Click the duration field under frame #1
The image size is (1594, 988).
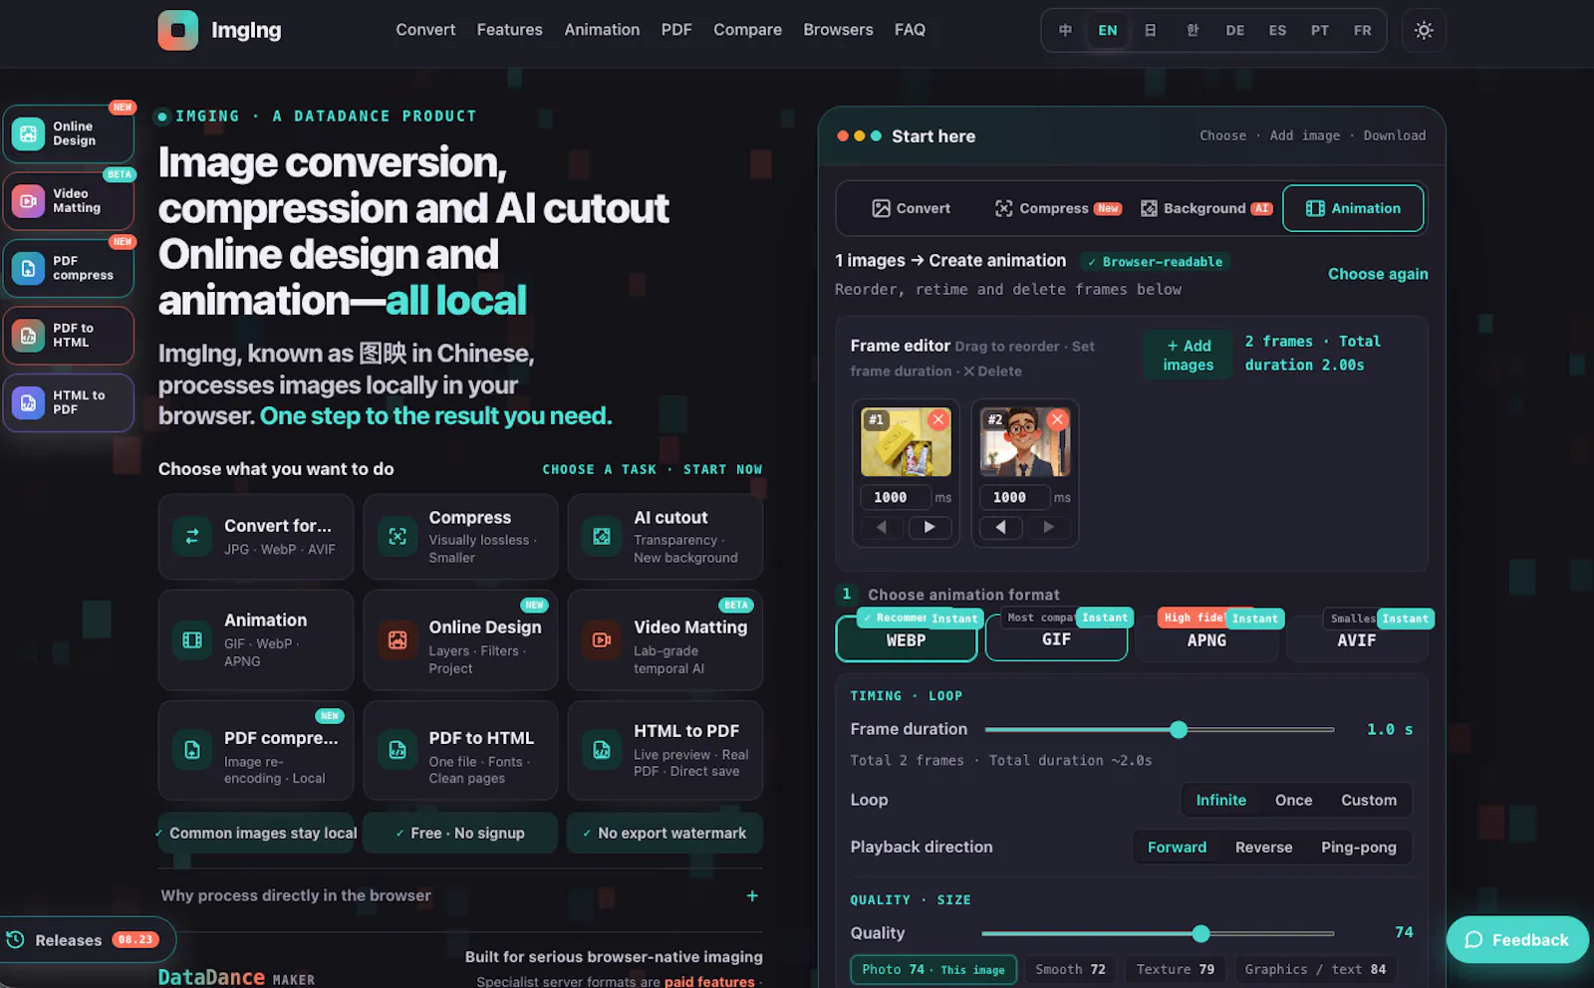(894, 497)
